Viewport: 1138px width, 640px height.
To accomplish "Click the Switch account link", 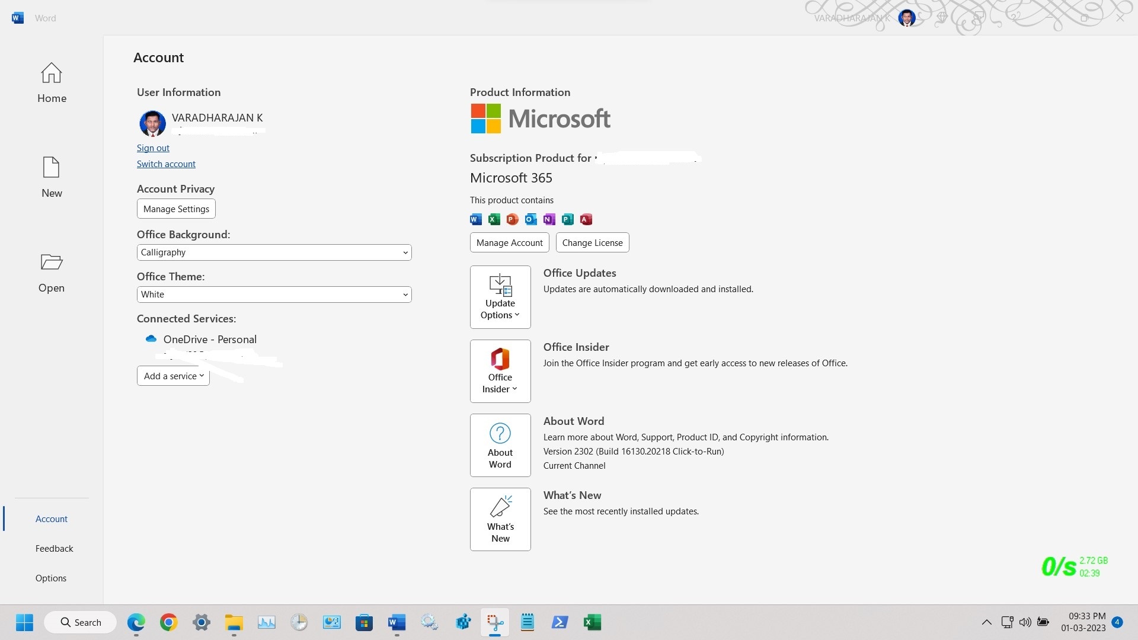I will pos(166,164).
